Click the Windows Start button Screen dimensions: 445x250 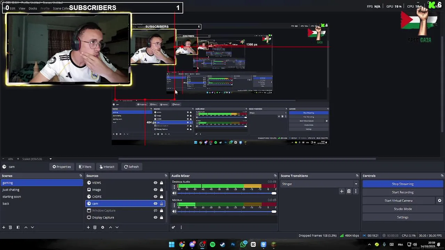[x=172, y=244]
